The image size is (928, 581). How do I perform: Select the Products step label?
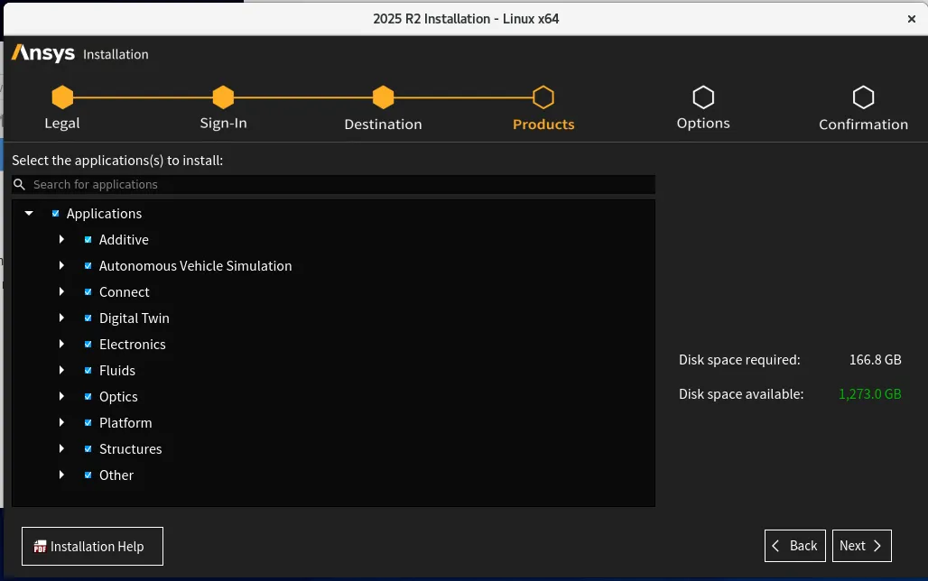click(543, 124)
